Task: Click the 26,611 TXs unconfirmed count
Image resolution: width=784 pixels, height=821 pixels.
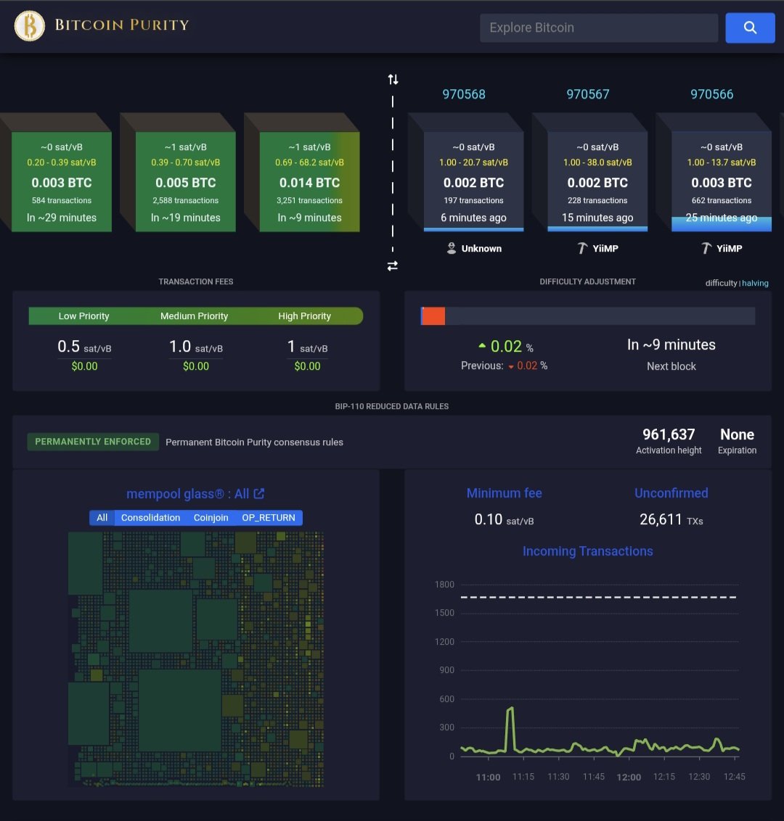Action: pyautogui.click(x=671, y=519)
